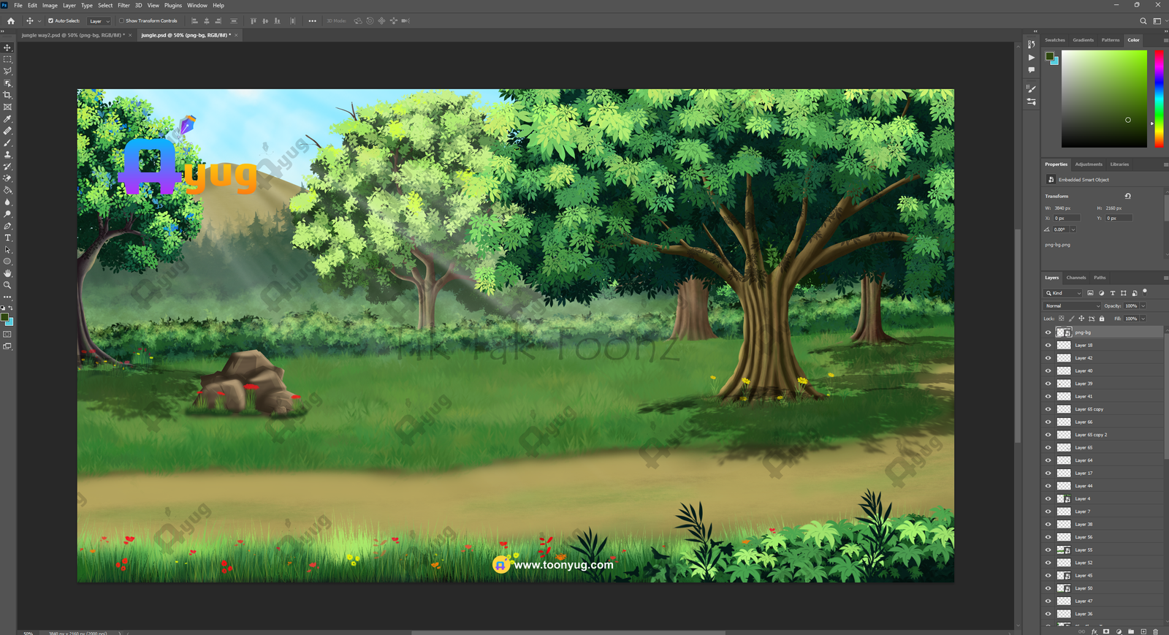Open the Auto-Select Layer dropdown
1169x635 pixels.
coord(99,21)
